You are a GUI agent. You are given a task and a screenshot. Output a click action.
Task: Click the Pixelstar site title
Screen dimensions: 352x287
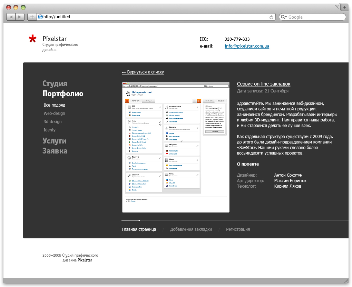[x=55, y=39]
